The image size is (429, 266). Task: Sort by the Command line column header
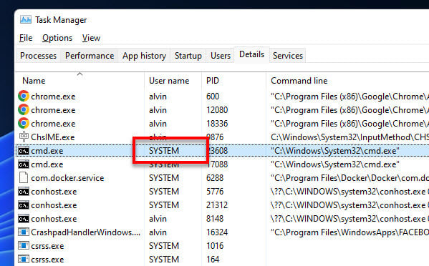click(x=299, y=81)
